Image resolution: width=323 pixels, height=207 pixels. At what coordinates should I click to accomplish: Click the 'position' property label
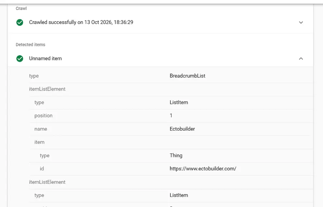click(43, 116)
